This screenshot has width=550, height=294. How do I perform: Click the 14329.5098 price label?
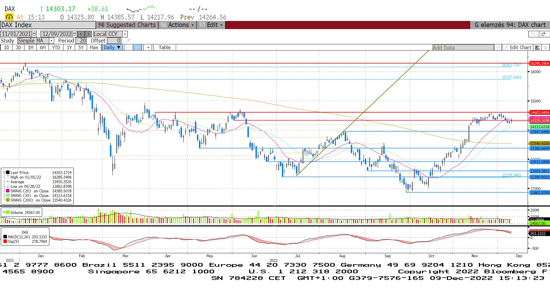(539, 121)
